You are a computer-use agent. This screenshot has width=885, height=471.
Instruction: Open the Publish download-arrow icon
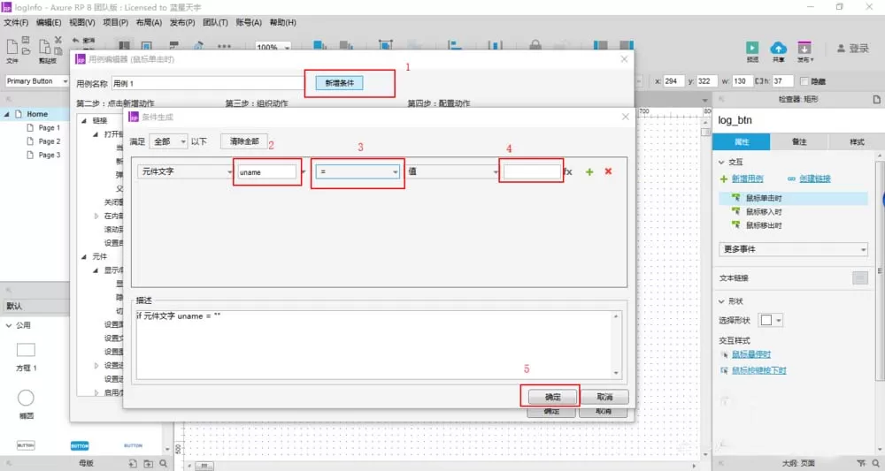(804, 48)
